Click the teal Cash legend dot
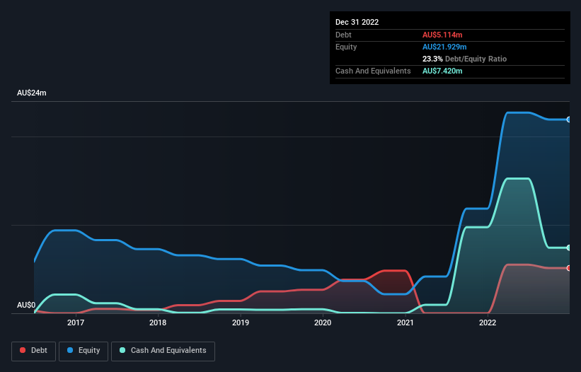 coord(122,350)
